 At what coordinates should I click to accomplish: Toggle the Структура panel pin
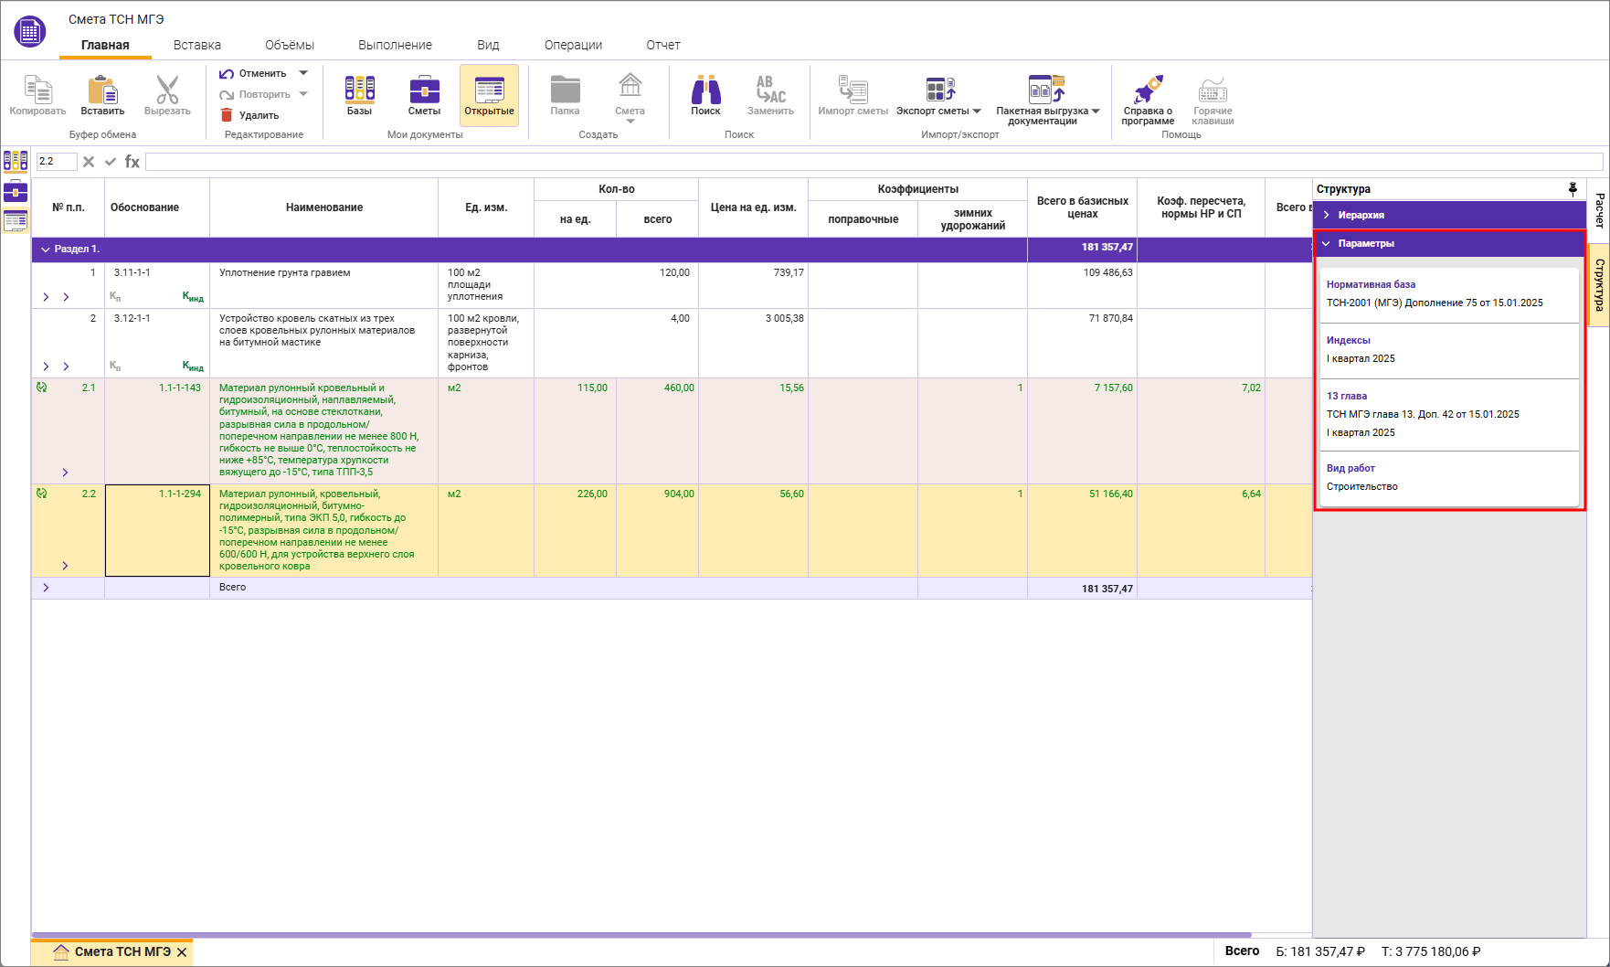coord(1573,188)
